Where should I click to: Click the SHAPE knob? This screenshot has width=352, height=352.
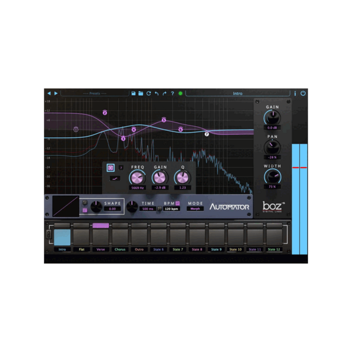pyautogui.click(x=96, y=207)
